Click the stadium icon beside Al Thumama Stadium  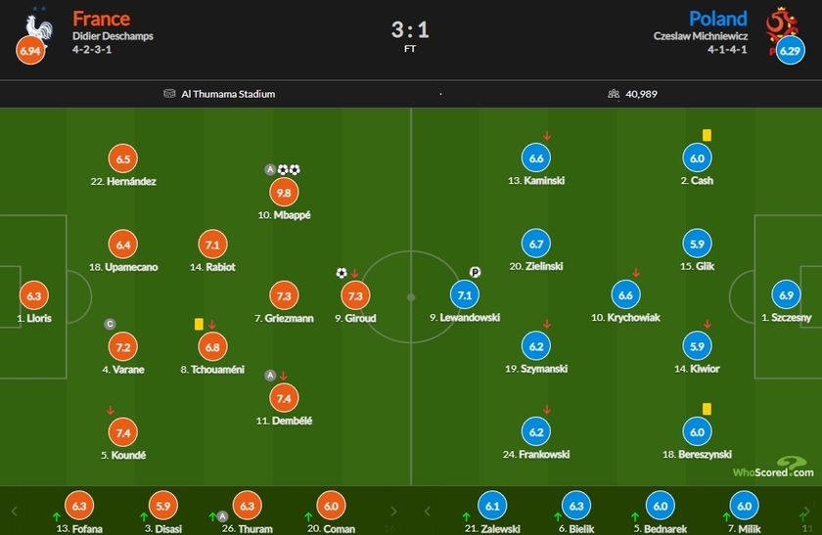[x=169, y=94]
